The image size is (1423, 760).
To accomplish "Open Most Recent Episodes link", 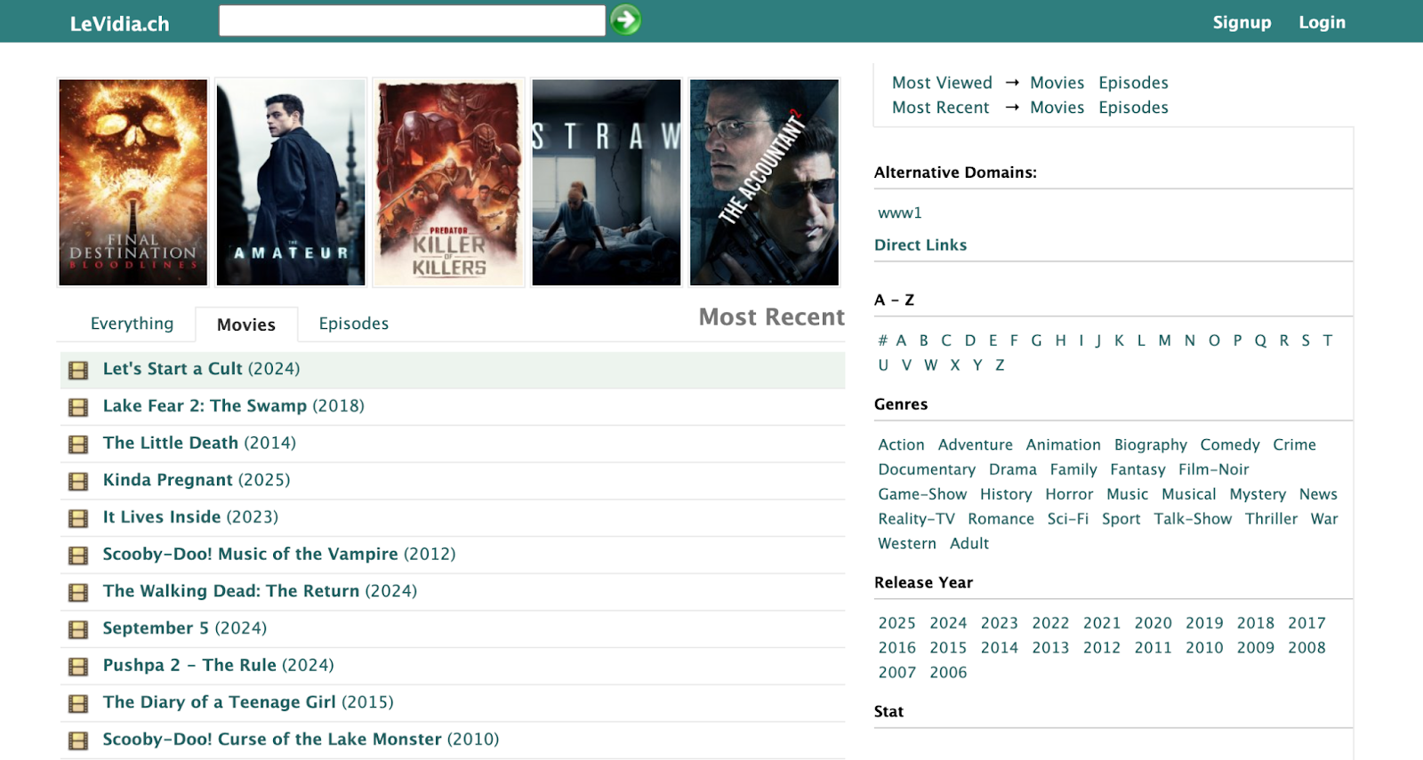I will coord(1133,108).
